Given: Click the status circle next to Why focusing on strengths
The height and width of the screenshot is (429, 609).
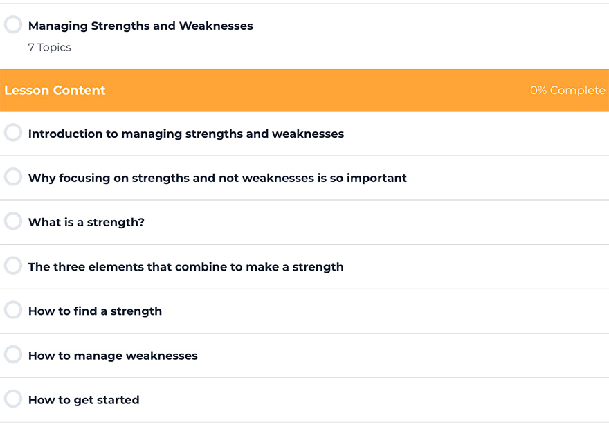Looking at the screenshot, I should [x=13, y=176].
